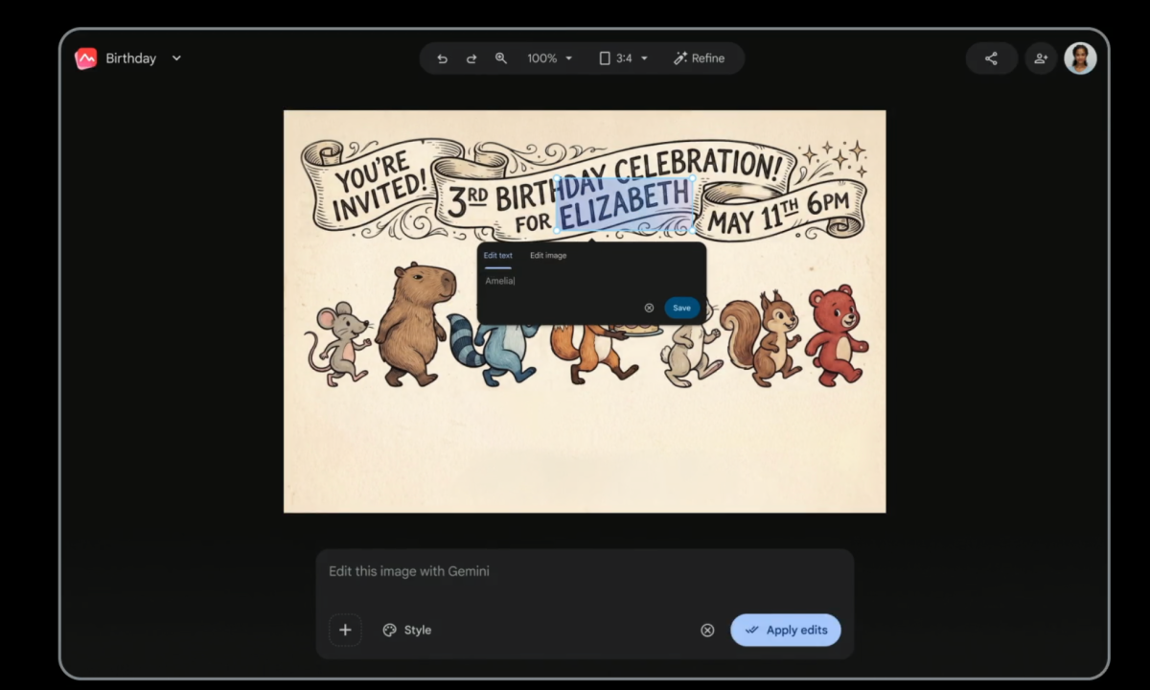Click the add collaborator icon
1150x690 pixels.
click(x=1041, y=58)
